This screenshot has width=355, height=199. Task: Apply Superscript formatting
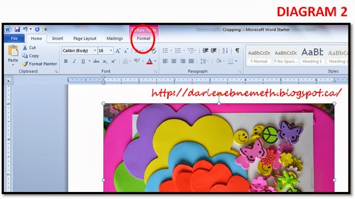point(113,61)
